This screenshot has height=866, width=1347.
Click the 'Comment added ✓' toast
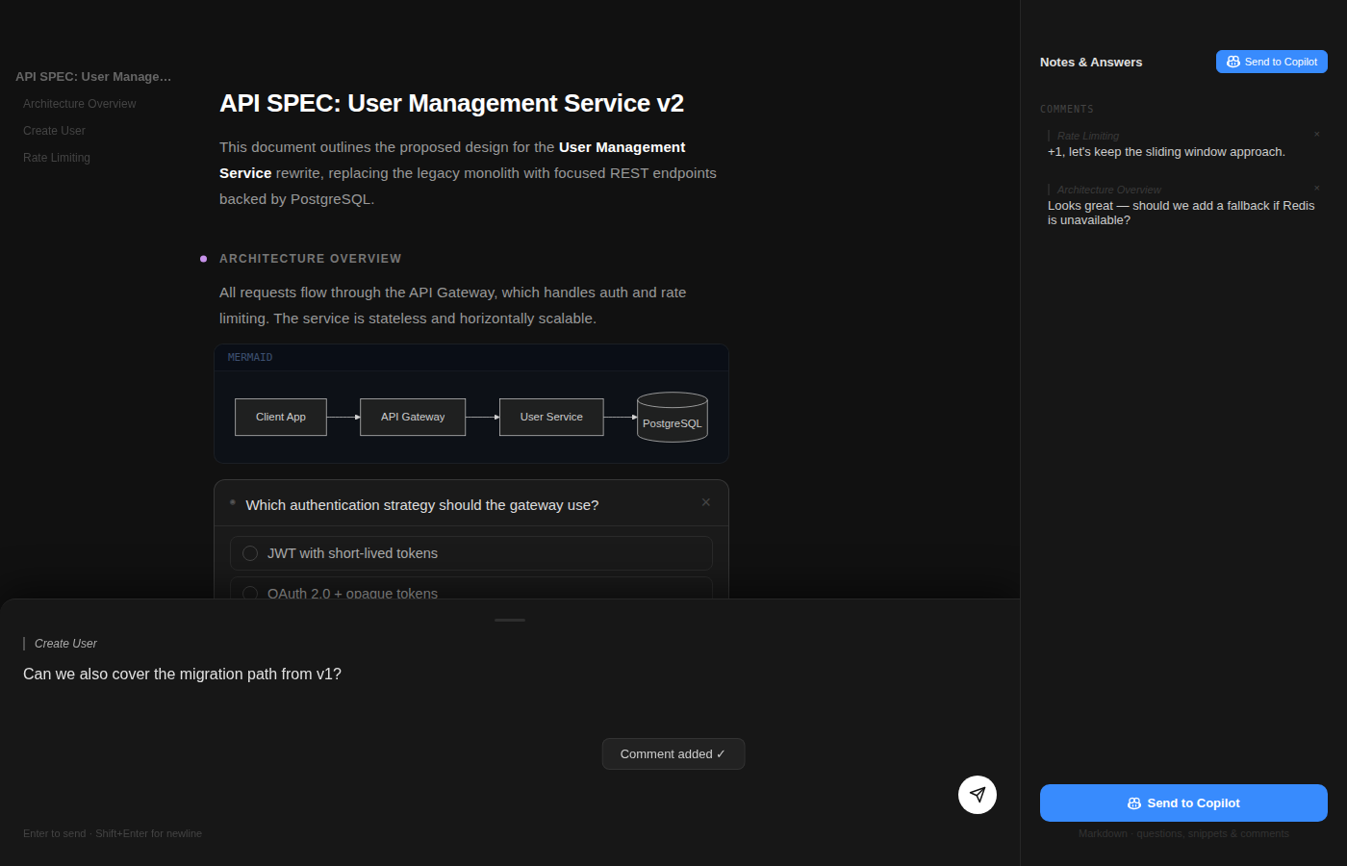[x=673, y=754]
